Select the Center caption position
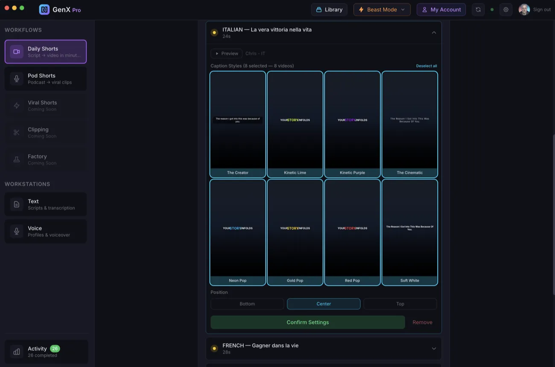This screenshot has width=555, height=367. click(324, 304)
